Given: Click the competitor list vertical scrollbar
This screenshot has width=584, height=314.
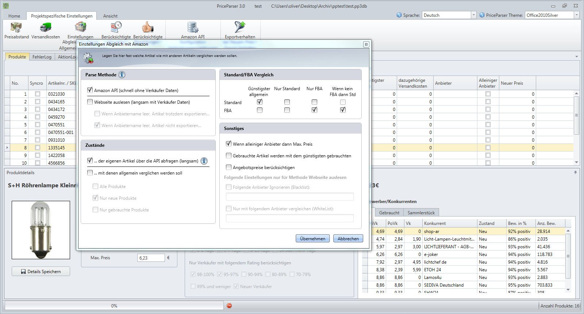Looking at the screenshot, I should pyautogui.click(x=568, y=260).
